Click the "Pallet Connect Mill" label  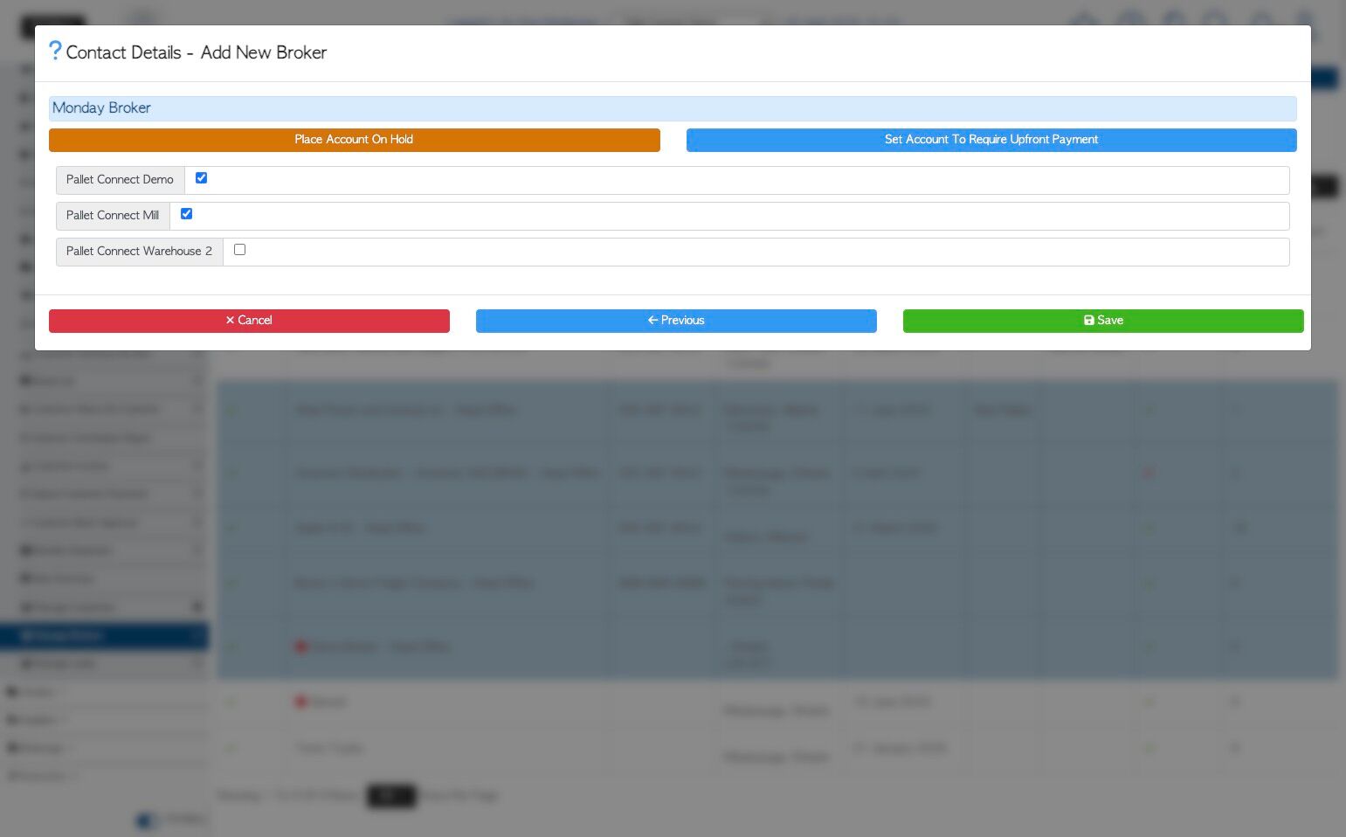(113, 216)
